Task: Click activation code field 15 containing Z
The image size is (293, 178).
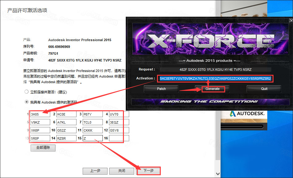Action: [93, 138]
